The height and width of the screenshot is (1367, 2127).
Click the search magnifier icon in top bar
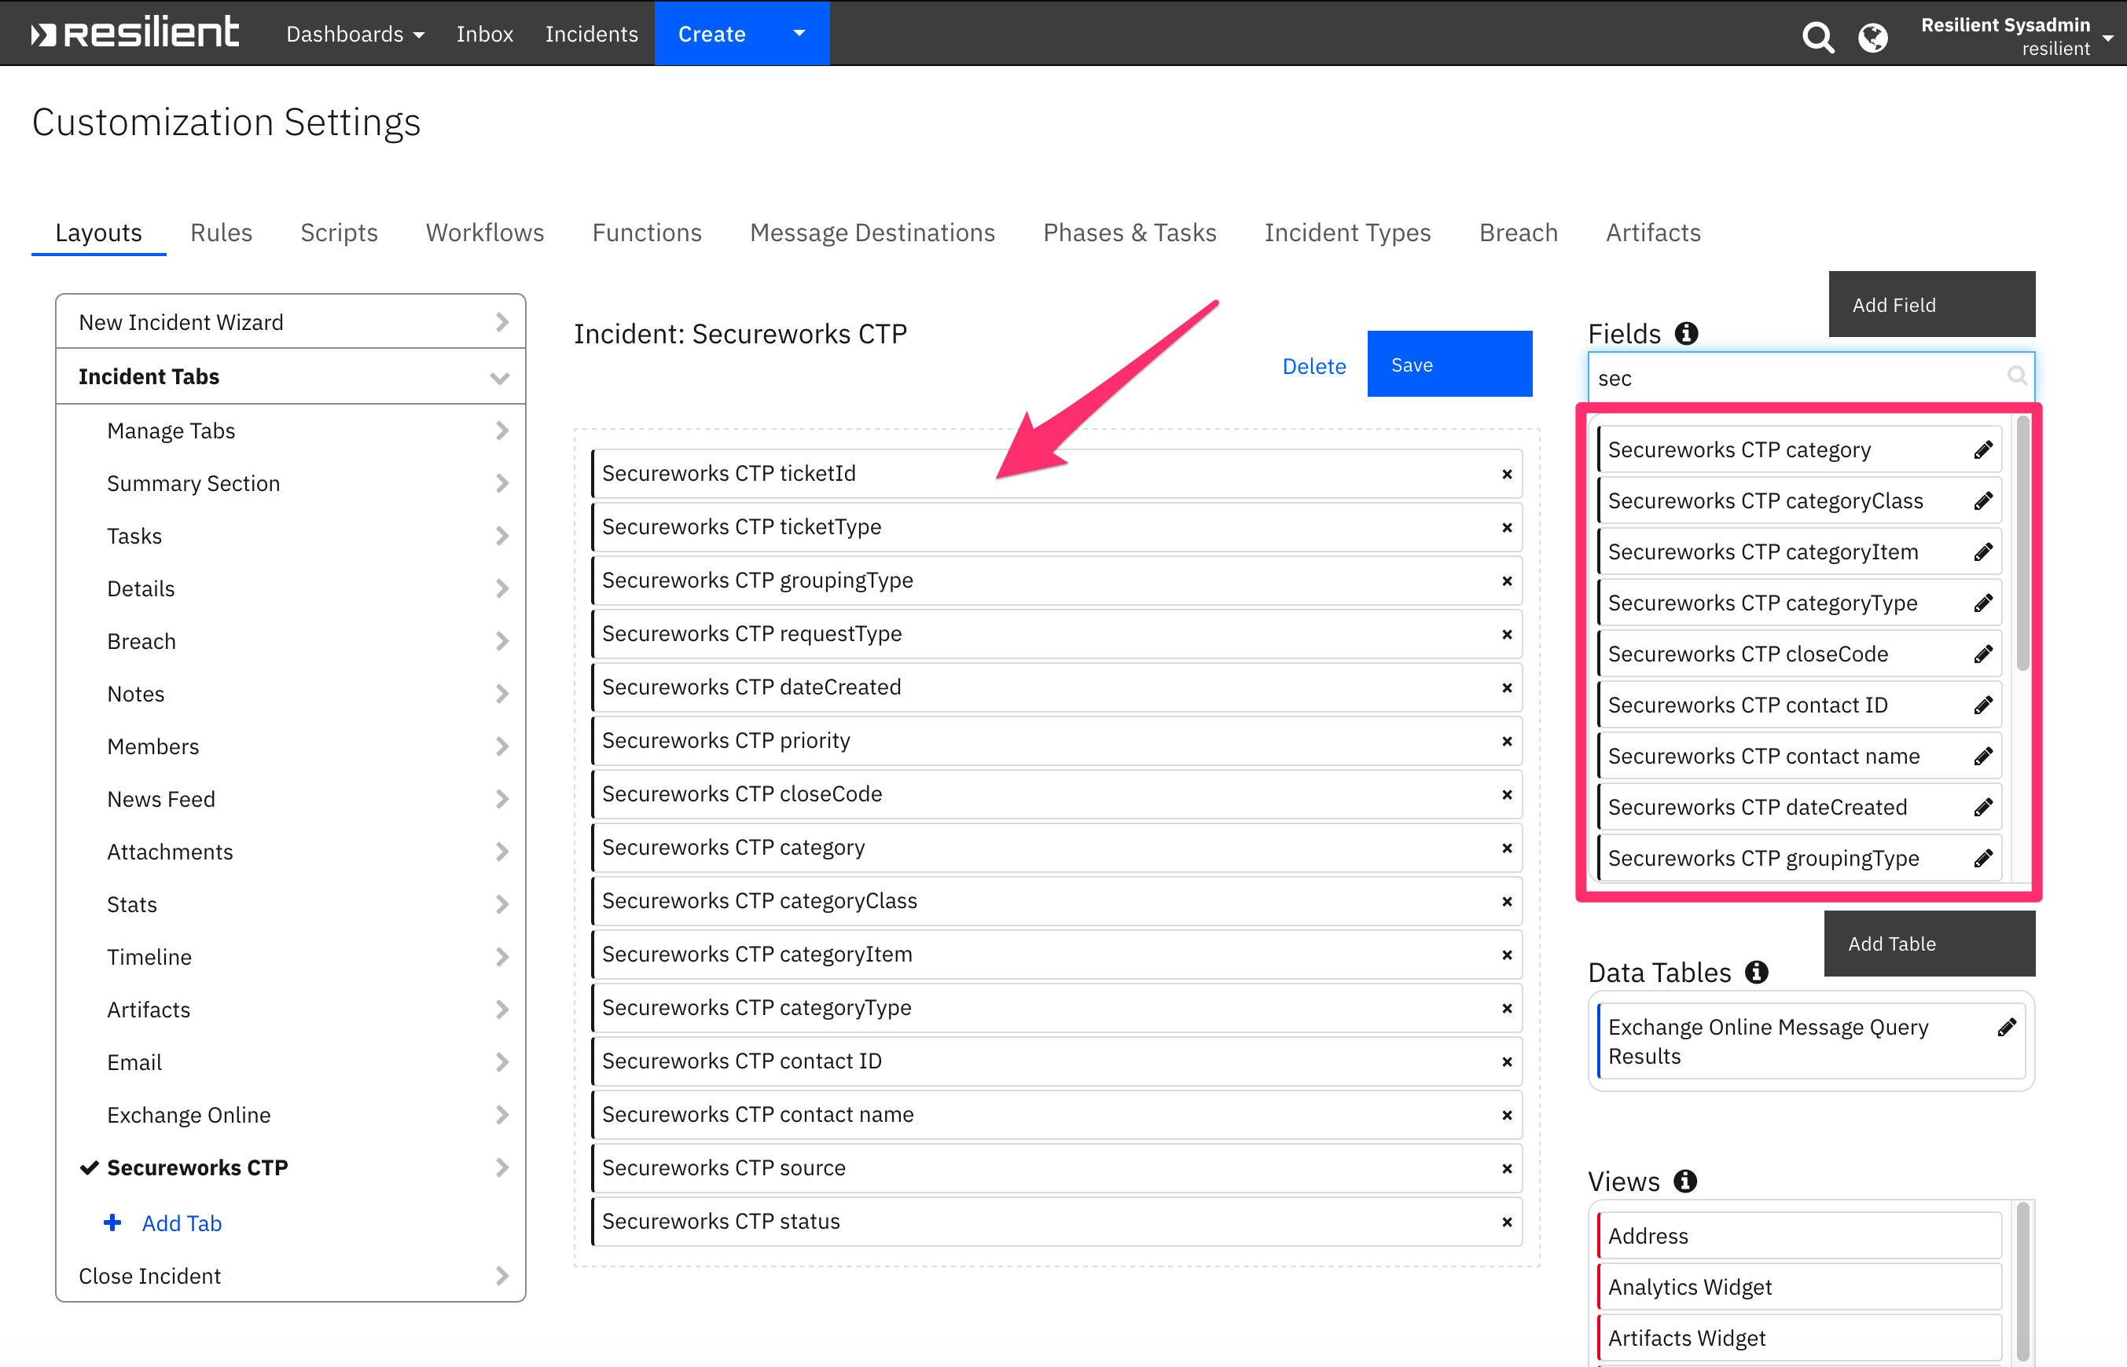coord(1817,36)
